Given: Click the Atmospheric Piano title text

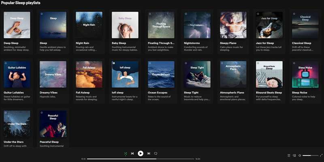Looking at the screenshot, I should (x=232, y=93).
